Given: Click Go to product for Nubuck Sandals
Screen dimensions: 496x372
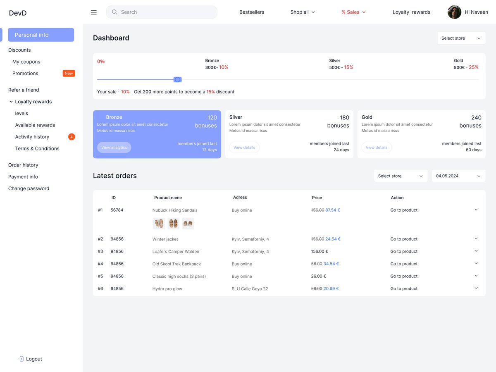Looking at the screenshot, I should [x=404, y=210].
